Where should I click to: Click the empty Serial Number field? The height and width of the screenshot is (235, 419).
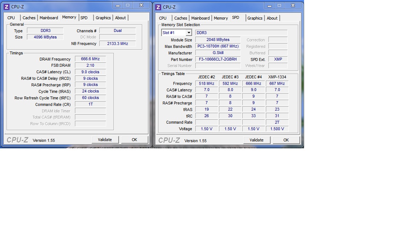coord(218,66)
